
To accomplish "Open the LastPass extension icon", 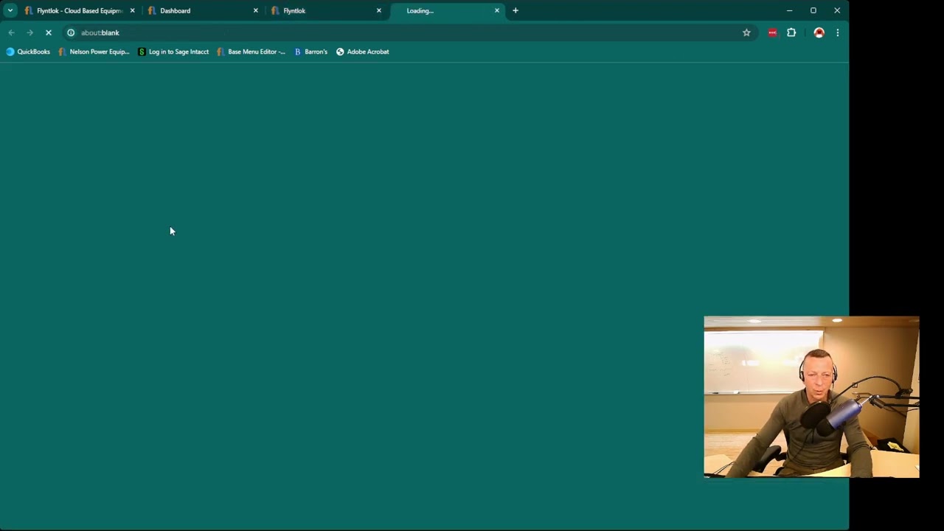I will point(772,32).
